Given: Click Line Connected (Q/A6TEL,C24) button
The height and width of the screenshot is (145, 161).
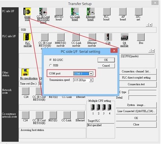Looking at the screenshot, I should pyautogui.click(x=136, y=111).
